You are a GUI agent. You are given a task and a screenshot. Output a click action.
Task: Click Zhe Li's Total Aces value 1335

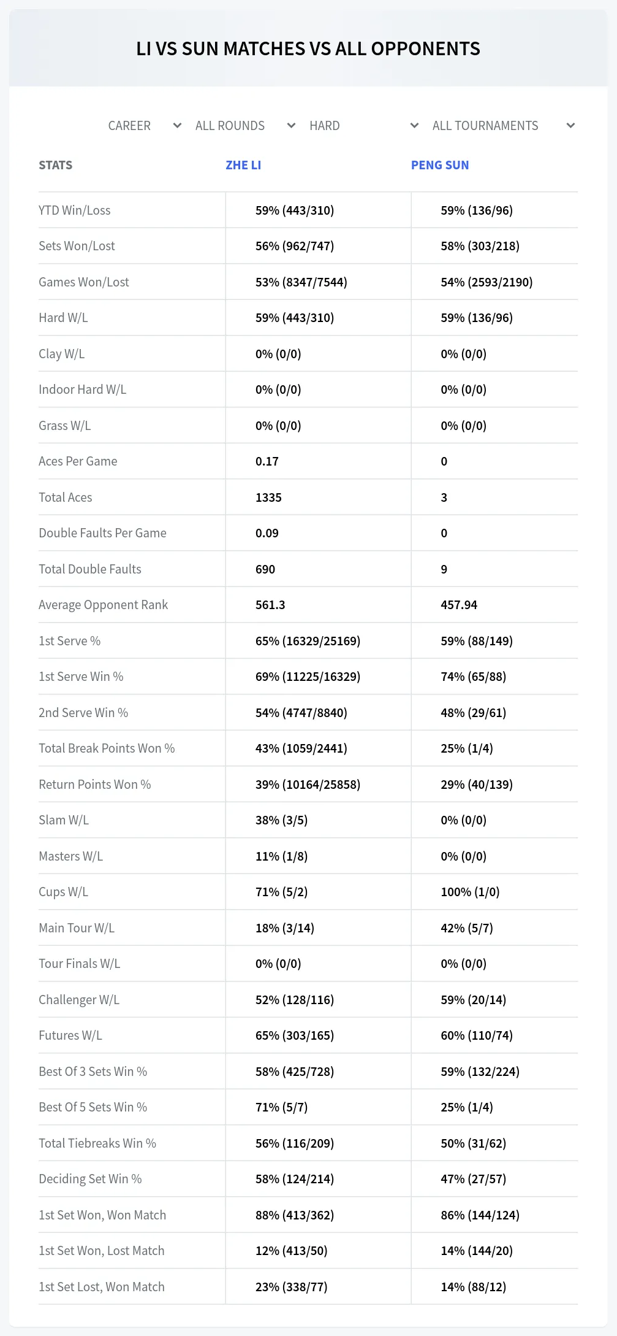point(268,497)
